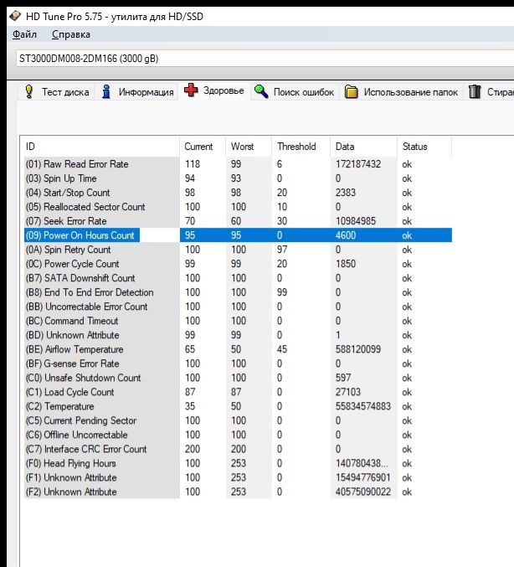Select the (BB) Uncorrectable Error Count row
Screen dimensions: 514x567
(x=238, y=307)
